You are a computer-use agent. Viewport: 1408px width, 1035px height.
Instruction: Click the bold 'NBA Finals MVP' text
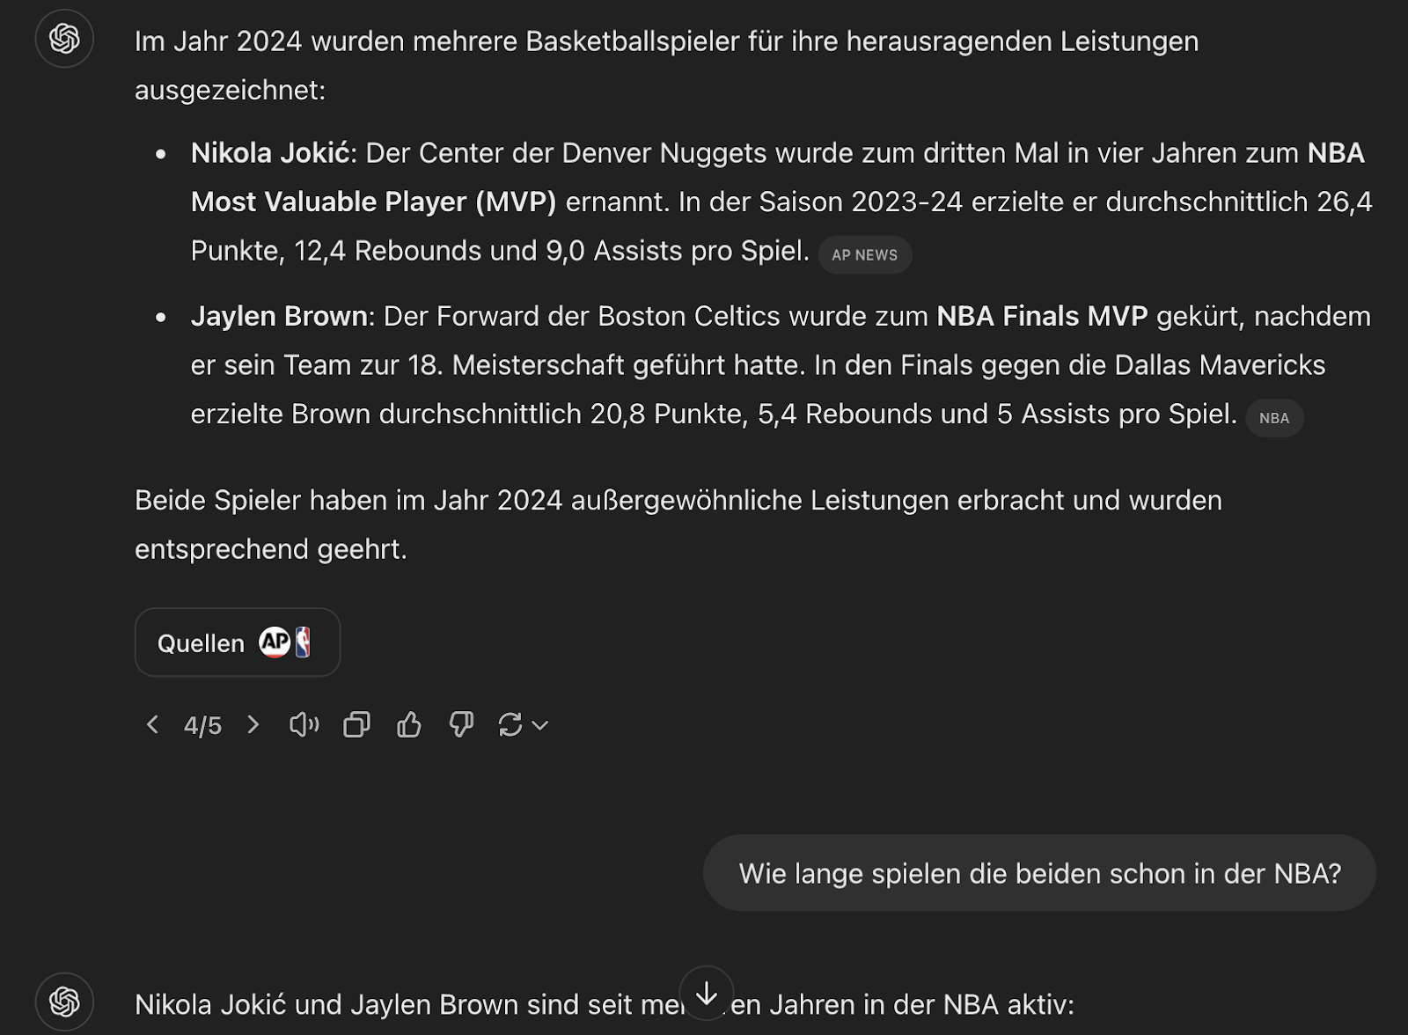1042,316
